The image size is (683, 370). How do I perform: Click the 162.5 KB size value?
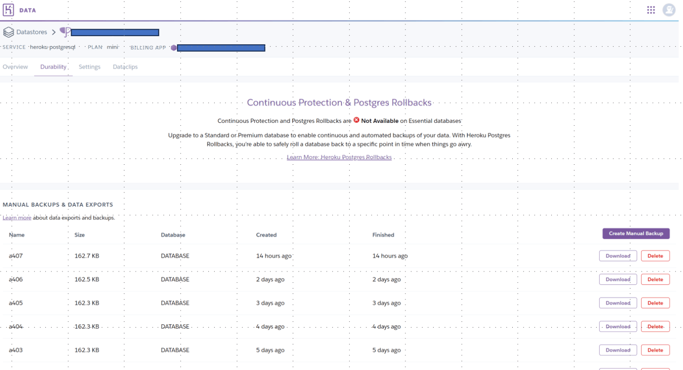tap(87, 279)
